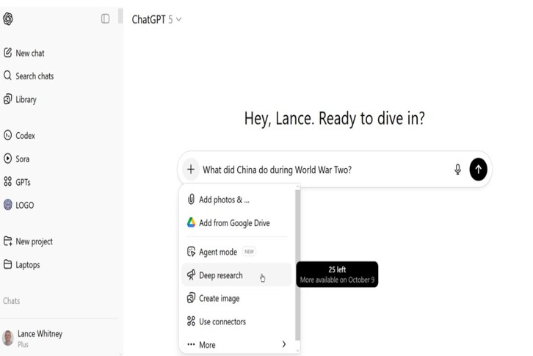The height and width of the screenshot is (356, 533).
Task: Choose Add from Google Drive
Action: 237,222
